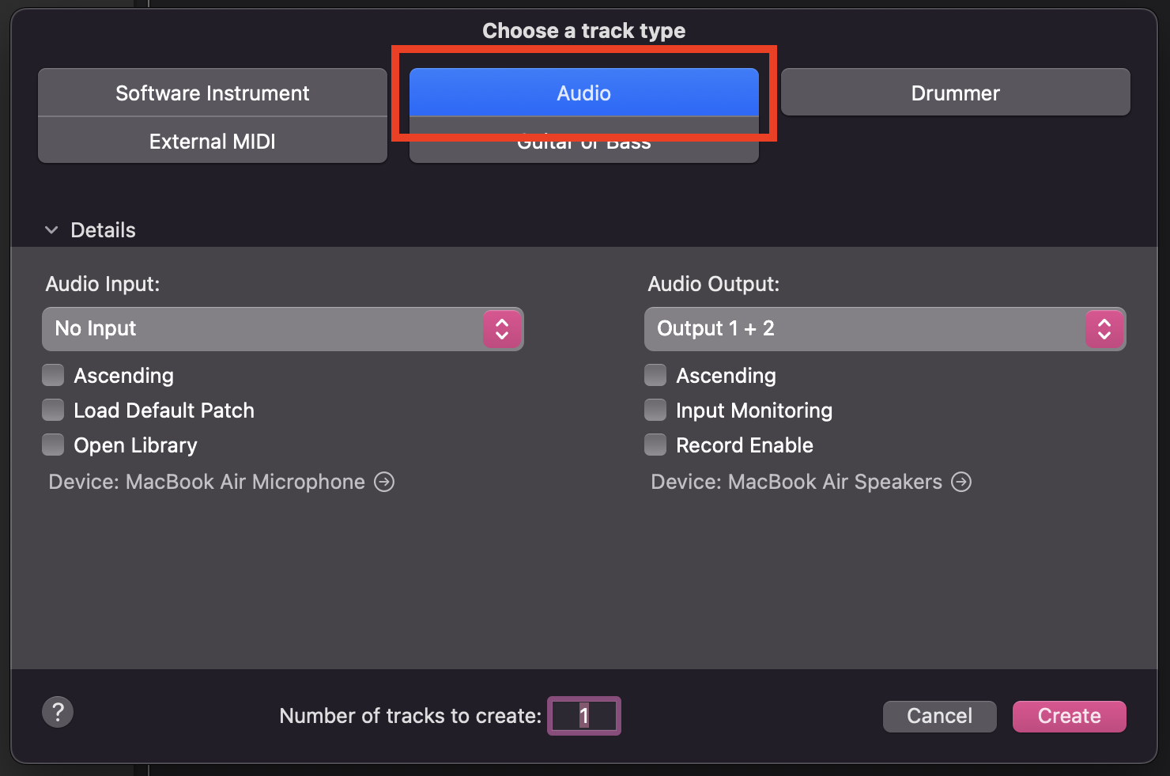Enable Ascending for Audio Output

[655, 375]
